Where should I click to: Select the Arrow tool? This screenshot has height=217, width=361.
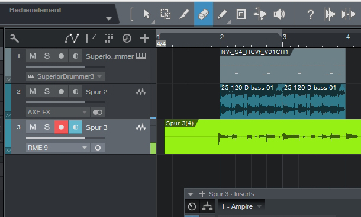pos(147,14)
